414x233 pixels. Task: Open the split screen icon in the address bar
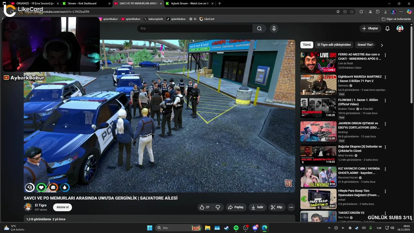tap(345, 12)
